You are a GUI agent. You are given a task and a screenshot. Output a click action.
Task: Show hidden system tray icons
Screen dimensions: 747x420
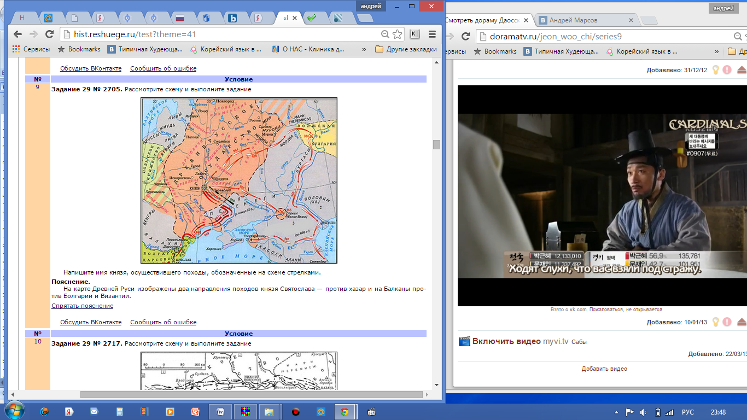click(615, 412)
